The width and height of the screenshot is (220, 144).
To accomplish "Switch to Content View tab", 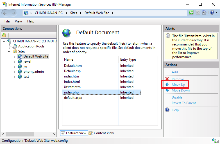I will pos(101,133).
